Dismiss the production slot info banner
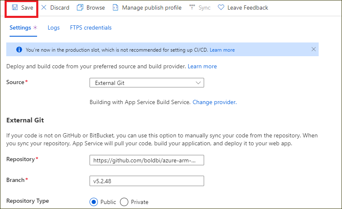342x209 pixels. coord(314,49)
